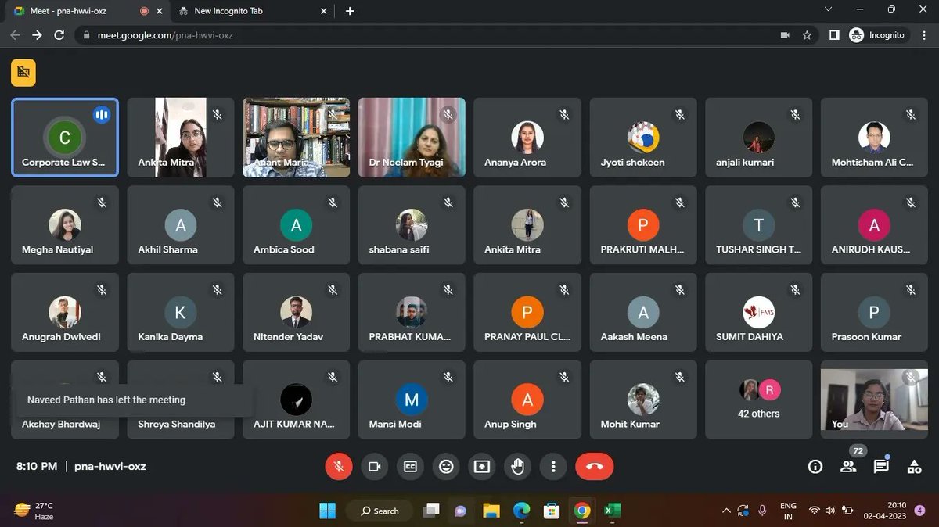Open Chat app icon on the taskbar
Image resolution: width=939 pixels, height=527 pixels.
[x=461, y=511]
